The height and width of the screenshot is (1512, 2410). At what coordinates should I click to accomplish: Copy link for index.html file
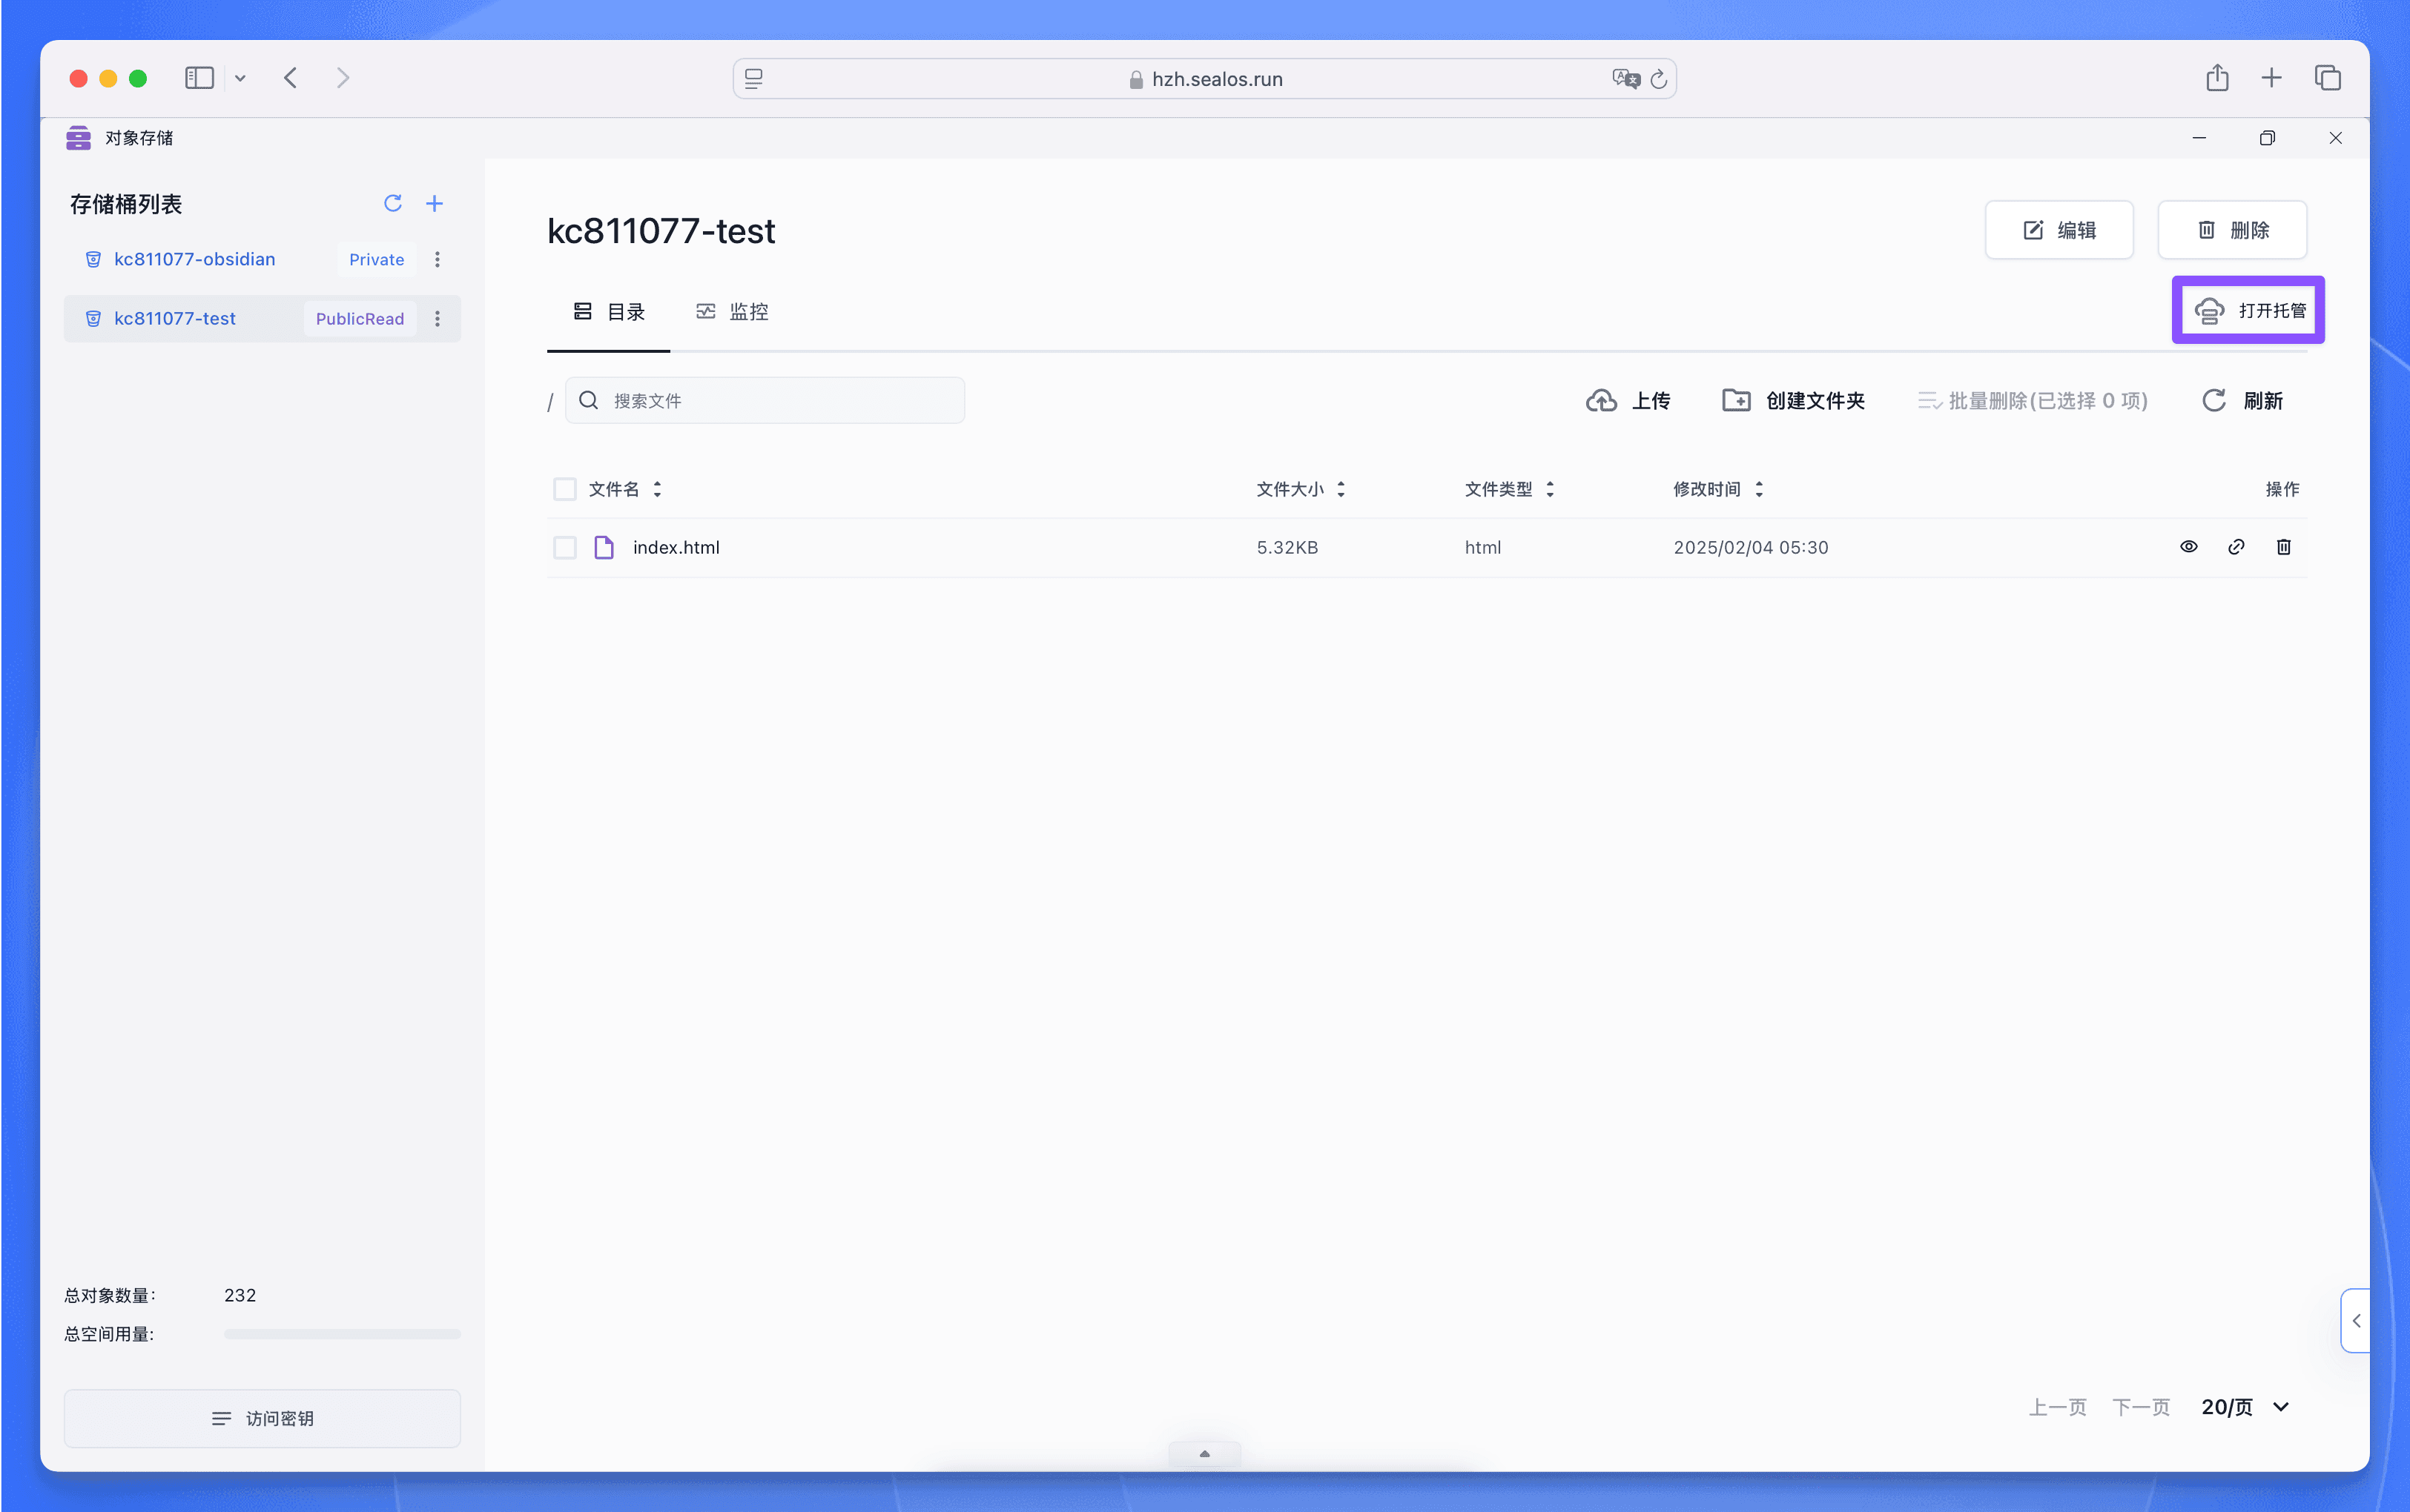point(2236,546)
